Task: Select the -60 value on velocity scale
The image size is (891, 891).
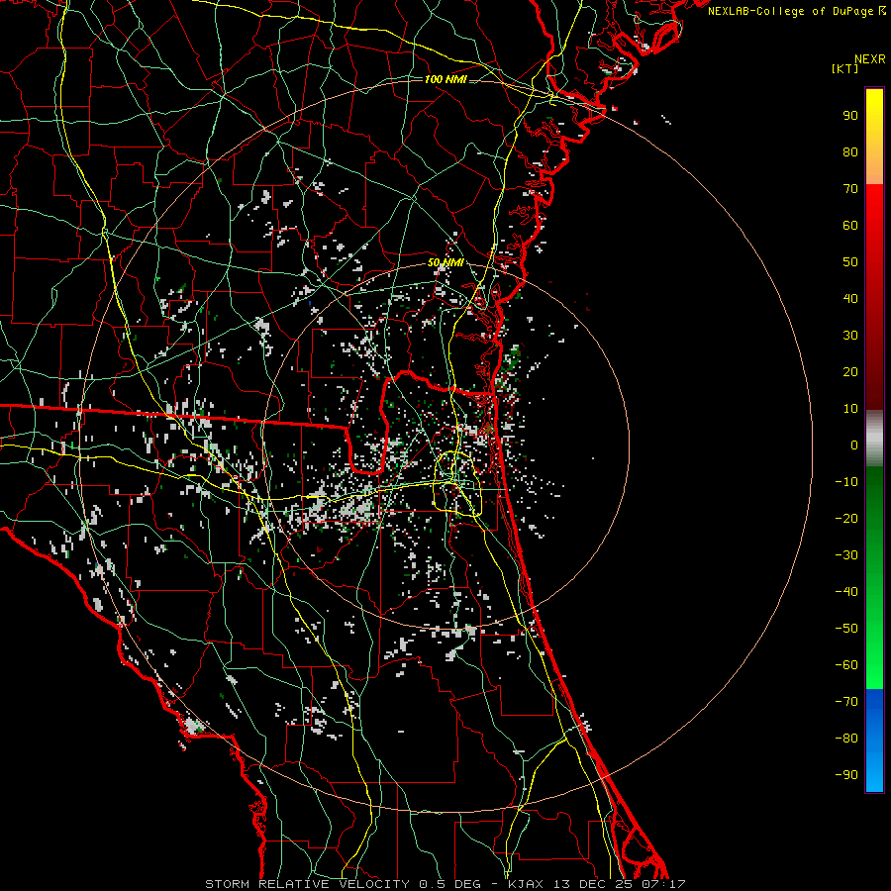Action: click(x=846, y=665)
